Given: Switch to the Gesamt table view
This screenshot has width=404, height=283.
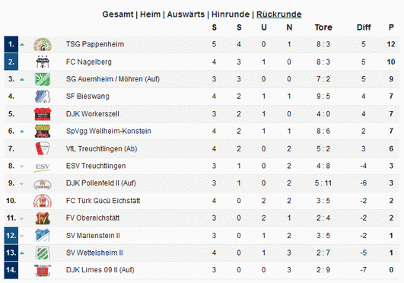Looking at the screenshot, I should tap(118, 14).
